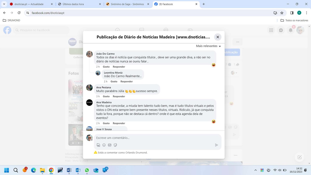Viewport: 311px width, 175px height.
Task: Reload the Facebook page
Action: pos(19,13)
